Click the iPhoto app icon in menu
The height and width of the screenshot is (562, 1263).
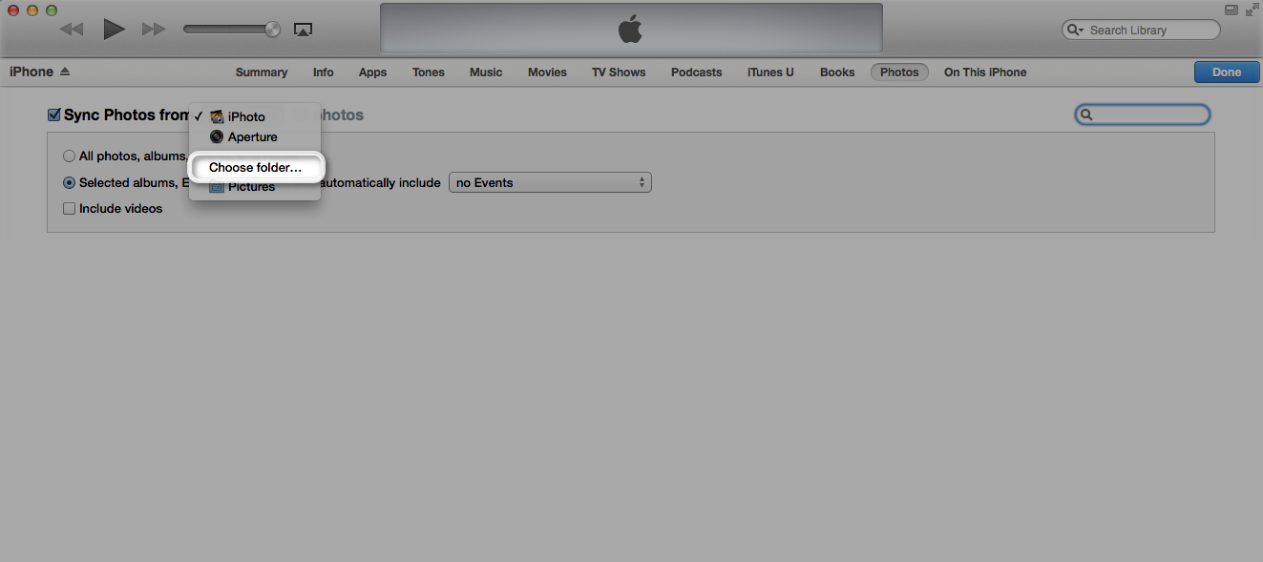(x=217, y=116)
